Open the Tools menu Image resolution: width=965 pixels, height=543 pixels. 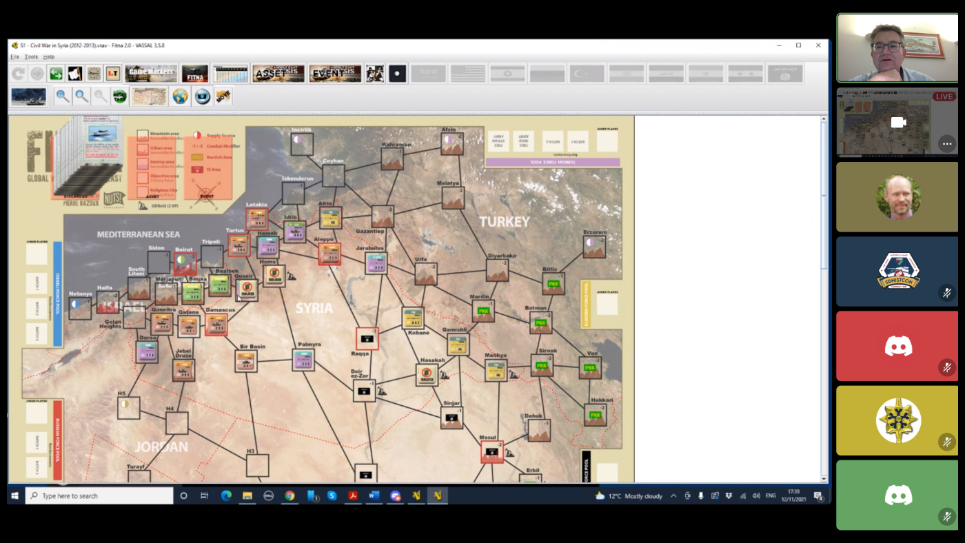click(x=31, y=57)
